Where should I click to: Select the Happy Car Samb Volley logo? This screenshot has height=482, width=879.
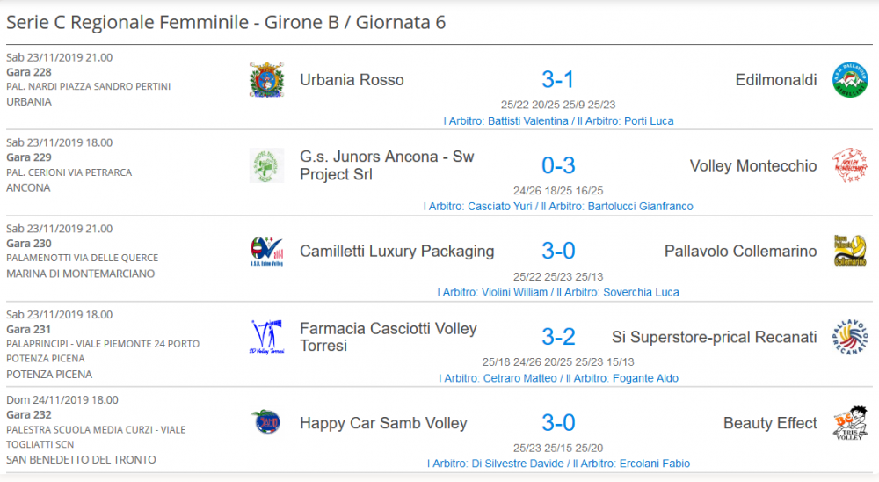point(266,422)
